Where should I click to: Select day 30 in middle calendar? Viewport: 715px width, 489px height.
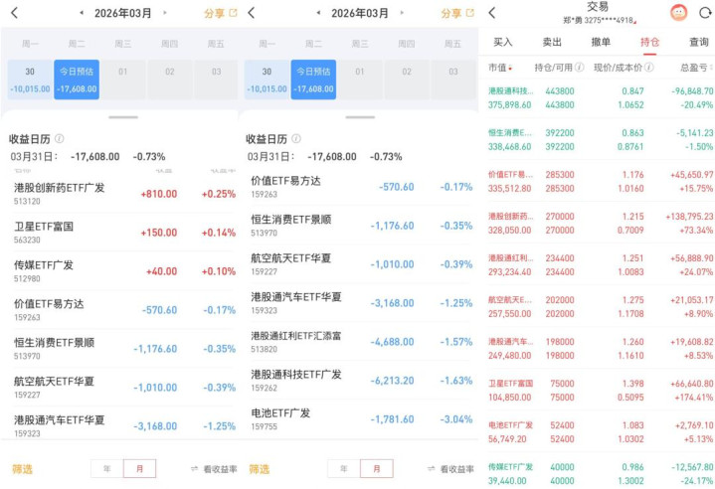tap(267, 80)
